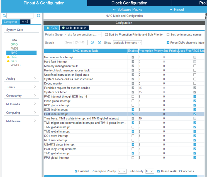207x177 pixels.
Task: Select GPIO in System Core list
Action: click(x=14, y=44)
